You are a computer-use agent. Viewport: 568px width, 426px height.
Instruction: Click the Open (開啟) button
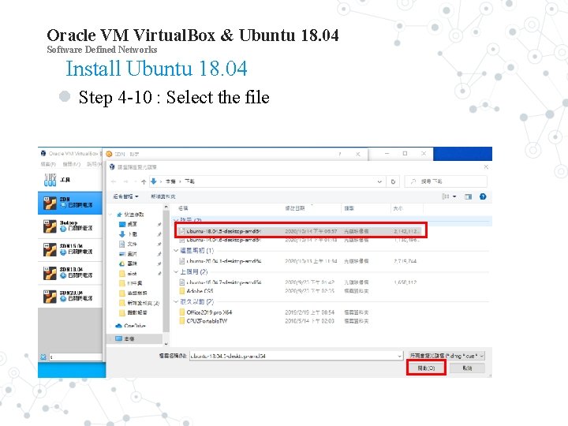[x=426, y=368]
